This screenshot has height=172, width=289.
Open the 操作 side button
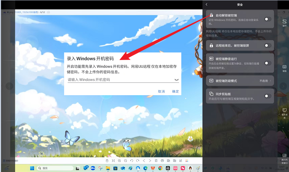tap(284, 23)
